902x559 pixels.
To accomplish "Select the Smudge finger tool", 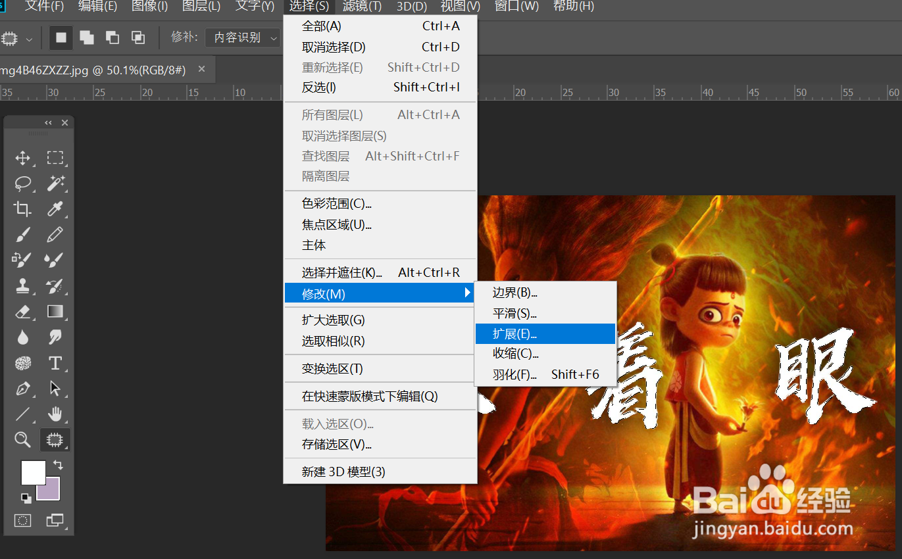I will click(x=55, y=337).
